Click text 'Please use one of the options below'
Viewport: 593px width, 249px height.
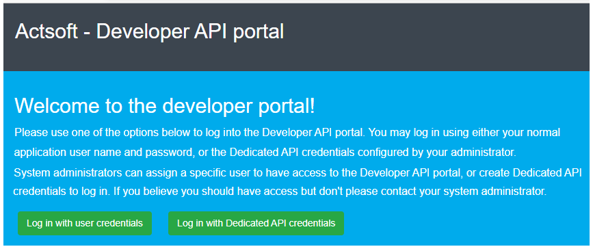102,133
